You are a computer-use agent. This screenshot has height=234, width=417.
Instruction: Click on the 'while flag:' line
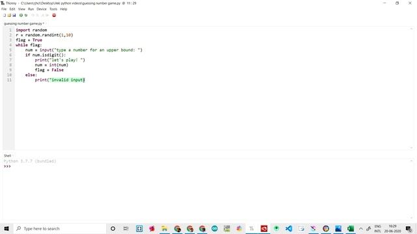(x=29, y=45)
